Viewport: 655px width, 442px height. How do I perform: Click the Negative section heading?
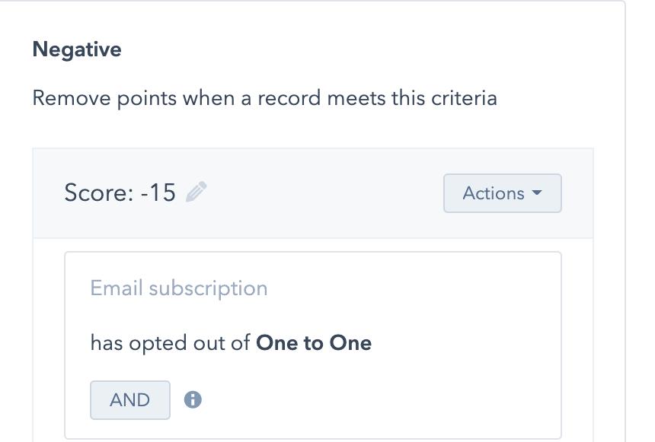point(77,49)
